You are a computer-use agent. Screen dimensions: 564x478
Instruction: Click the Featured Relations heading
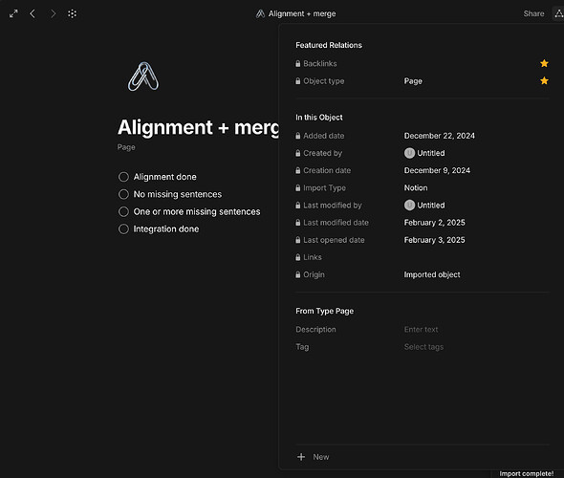pos(329,45)
